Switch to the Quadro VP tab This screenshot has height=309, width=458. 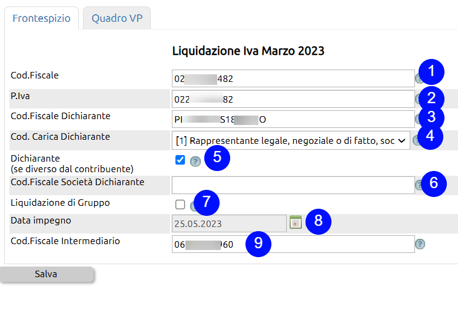(x=117, y=18)
